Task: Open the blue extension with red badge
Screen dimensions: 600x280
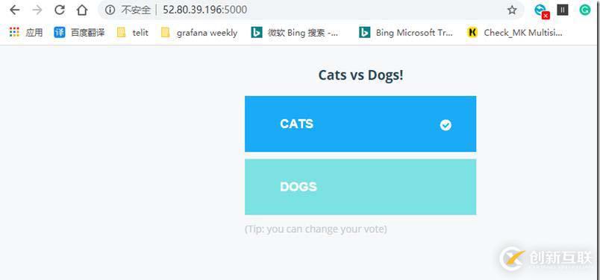Action: 542,11
